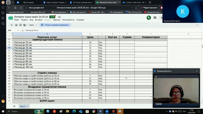Open the Google Sheets home icon
This screenshot has width=203, height=114.
[x=10, y=18]
